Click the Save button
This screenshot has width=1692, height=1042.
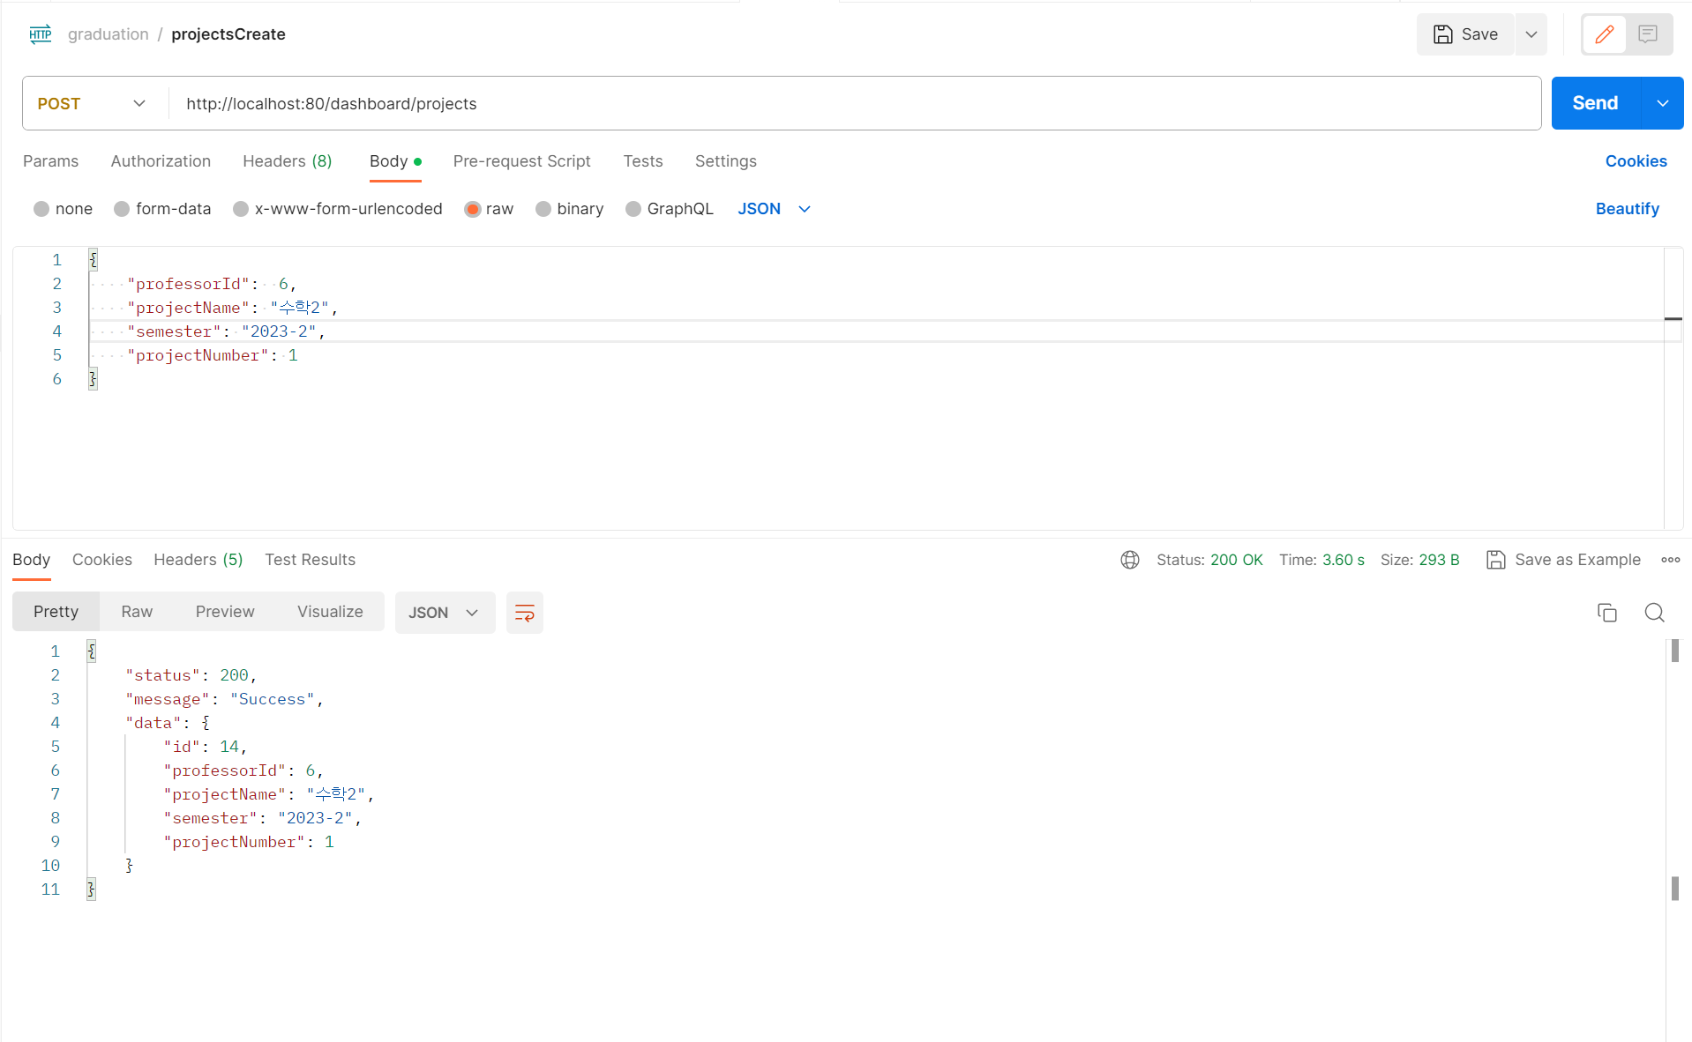1465,34
